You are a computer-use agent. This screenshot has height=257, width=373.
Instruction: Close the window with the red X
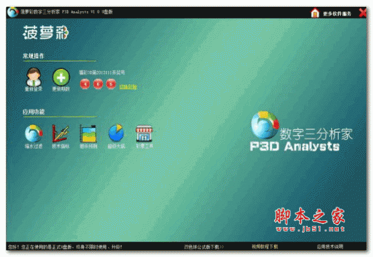pos(363,12)
